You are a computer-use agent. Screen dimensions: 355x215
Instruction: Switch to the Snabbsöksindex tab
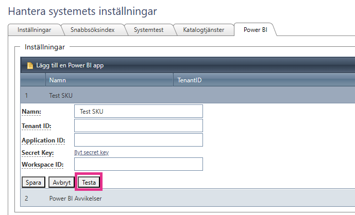(93, 30)
